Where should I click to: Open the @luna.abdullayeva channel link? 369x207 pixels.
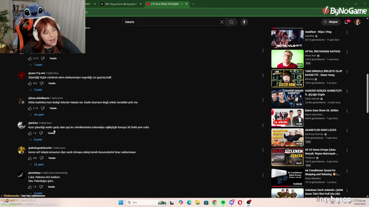click(x=39, y=98)
